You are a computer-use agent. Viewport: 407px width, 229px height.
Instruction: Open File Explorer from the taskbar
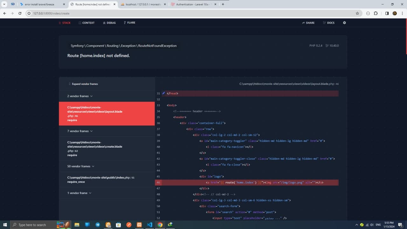pyautogui.click(x=77, y=225)
